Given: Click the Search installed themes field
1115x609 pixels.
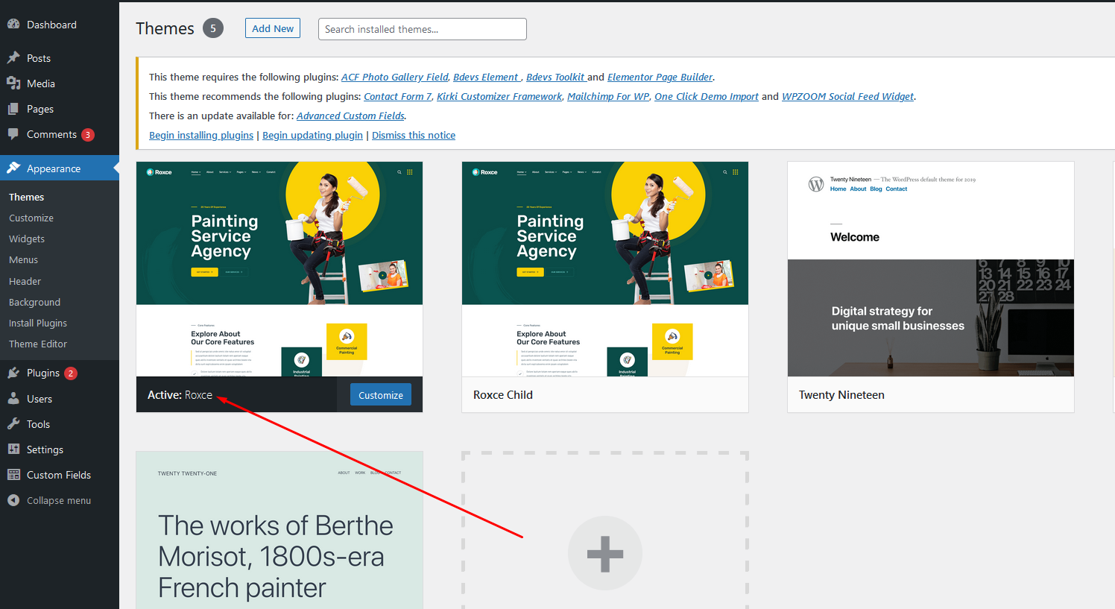Looking at the screenshot, I should [423, 29].
